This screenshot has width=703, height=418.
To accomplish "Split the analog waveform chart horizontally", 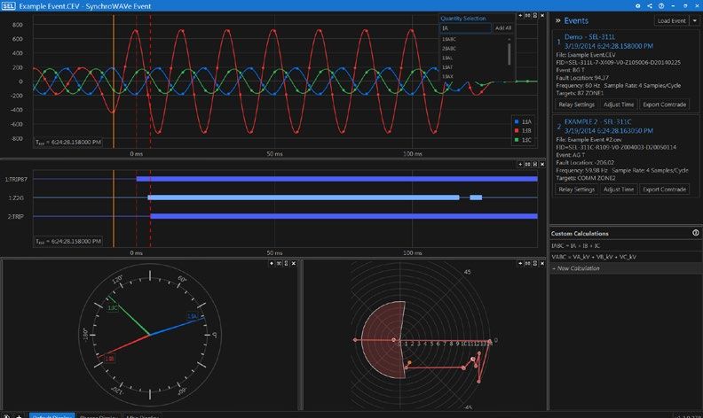I will (528, 15).
